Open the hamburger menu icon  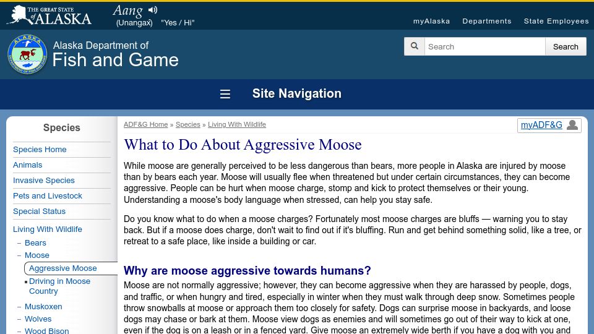tap(225, 94)
